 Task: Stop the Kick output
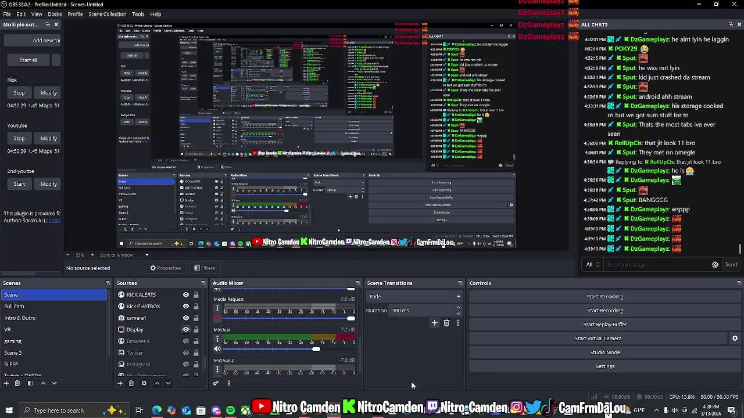pyautogui.click(x=19, y=93)
